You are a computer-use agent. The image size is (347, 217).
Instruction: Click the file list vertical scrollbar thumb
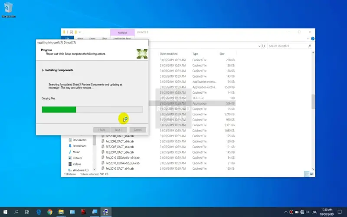click(313, 102)
